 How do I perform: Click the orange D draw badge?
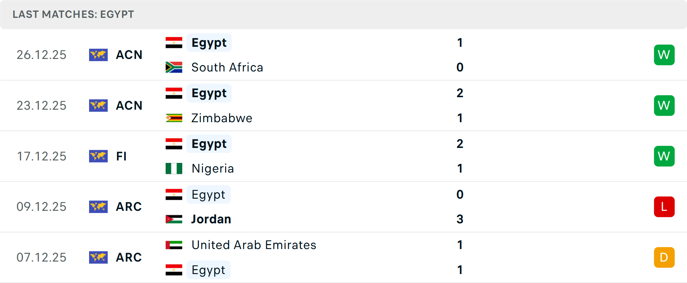click(664, 258)
